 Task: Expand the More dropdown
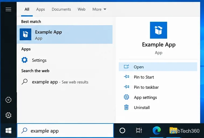[x=99, y=9]
